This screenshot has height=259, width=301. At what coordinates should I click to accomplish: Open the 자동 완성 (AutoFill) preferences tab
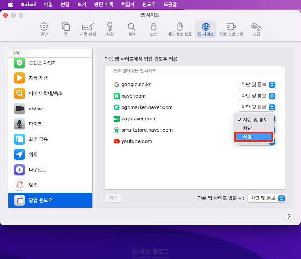tap(88, 29)
